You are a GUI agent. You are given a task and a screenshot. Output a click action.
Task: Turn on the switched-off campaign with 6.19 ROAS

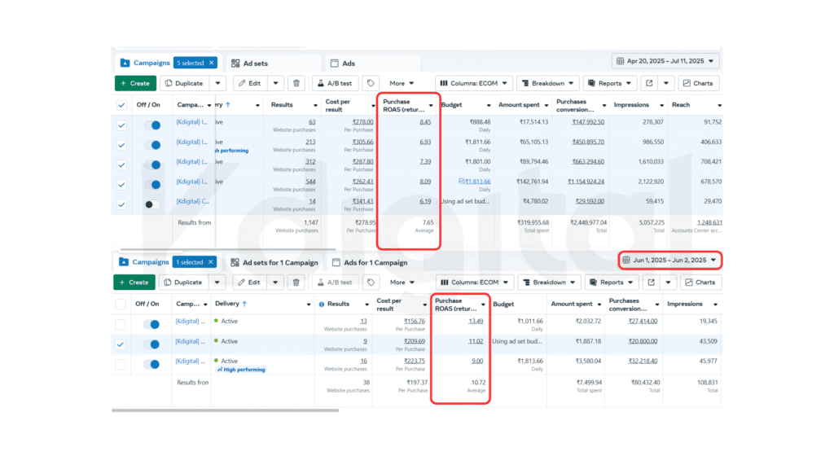pyautogui.click(x=152, y=204)
